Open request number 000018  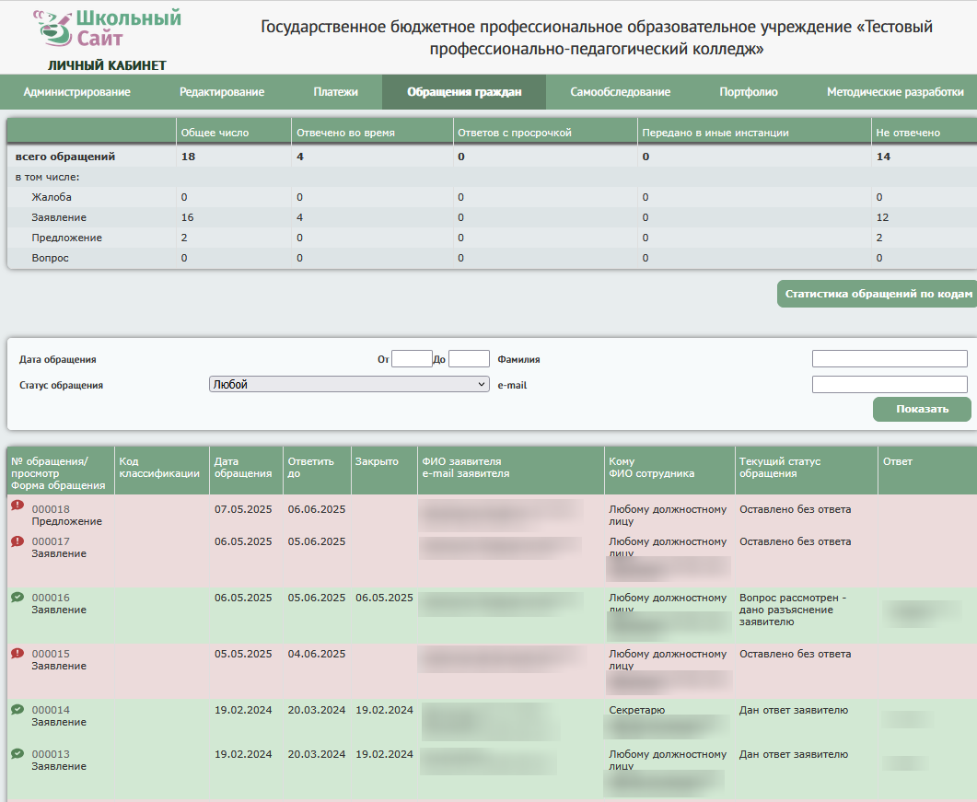point(51,509)
